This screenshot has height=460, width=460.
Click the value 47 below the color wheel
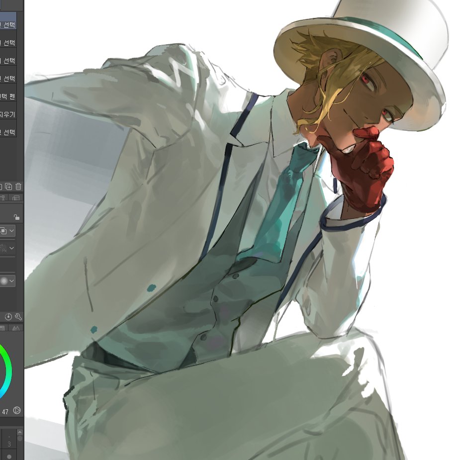(5, 412)
